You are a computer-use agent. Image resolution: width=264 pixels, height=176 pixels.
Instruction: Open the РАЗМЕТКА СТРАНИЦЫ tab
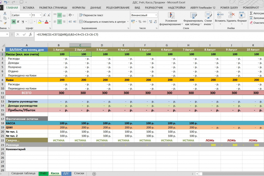pos(53,8)
